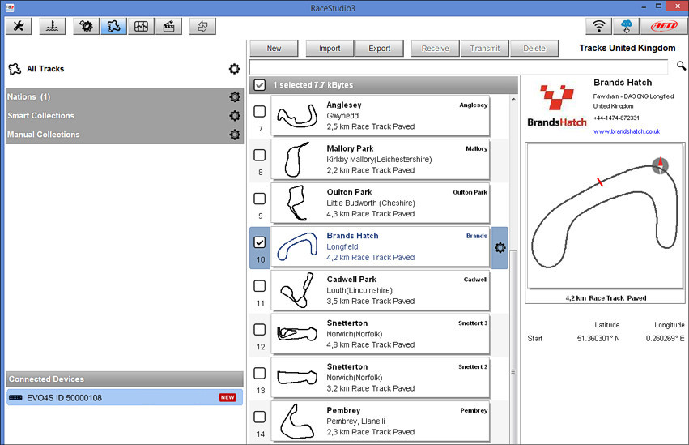Open the www.brandshatch.co.uk link
This screenshot has height=445, width=689.
tap(626, 131)
